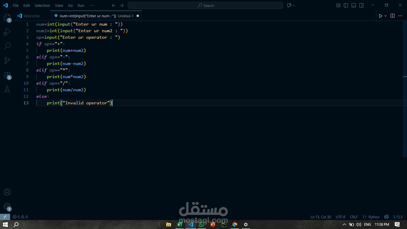Focus the title bar Search box
This screenshot has width=407, height=229.
[205, 5]
